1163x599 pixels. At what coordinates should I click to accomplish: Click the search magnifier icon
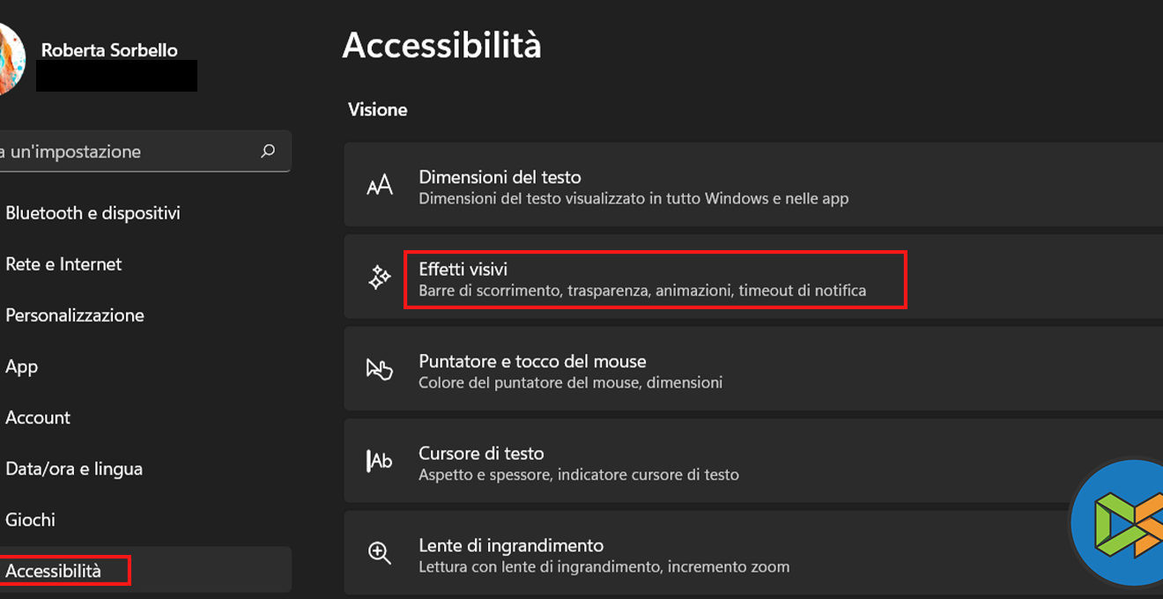point(268,152)
